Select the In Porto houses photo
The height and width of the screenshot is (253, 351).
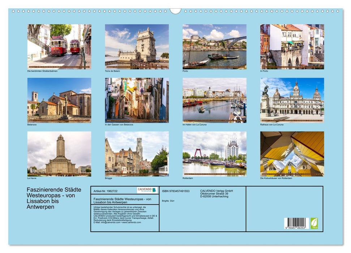[x=292, y=46]
